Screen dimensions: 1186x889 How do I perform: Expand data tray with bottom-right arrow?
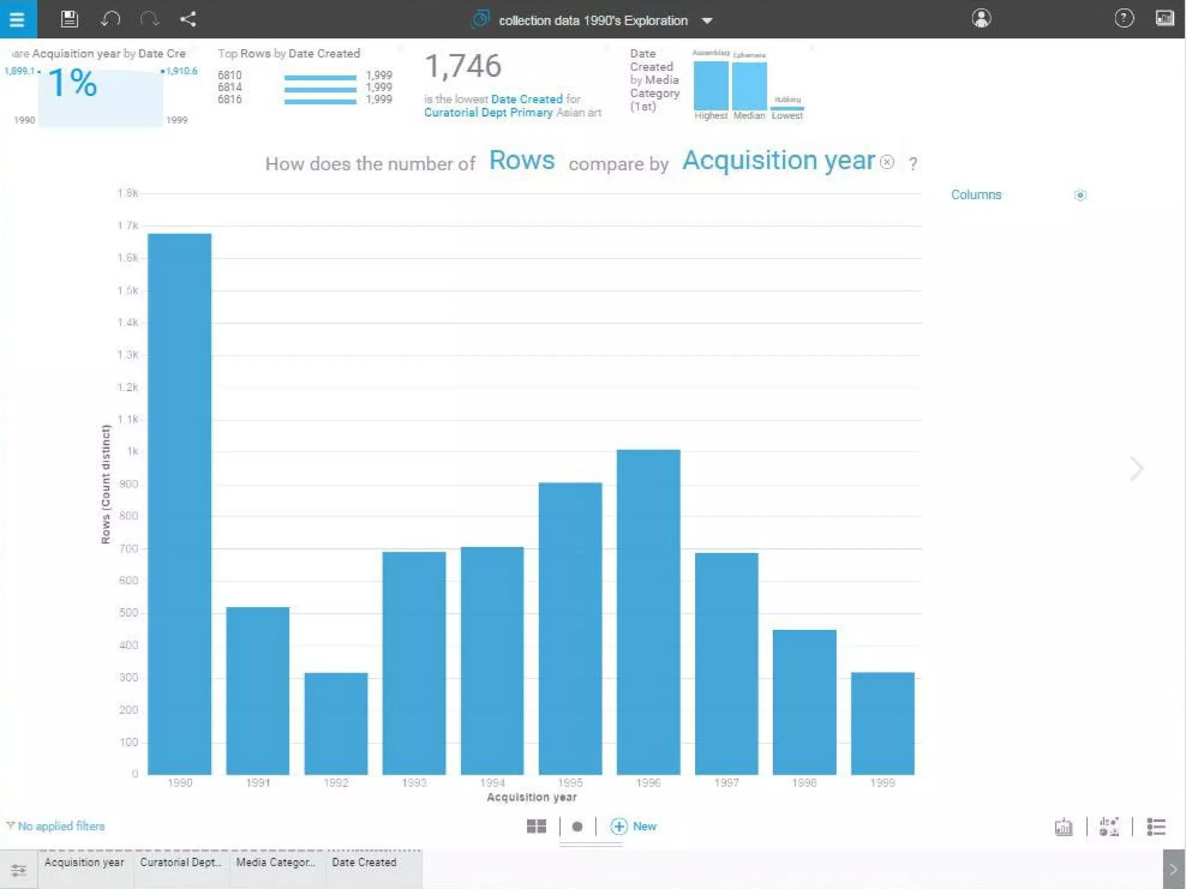(x=1174, y=869)
